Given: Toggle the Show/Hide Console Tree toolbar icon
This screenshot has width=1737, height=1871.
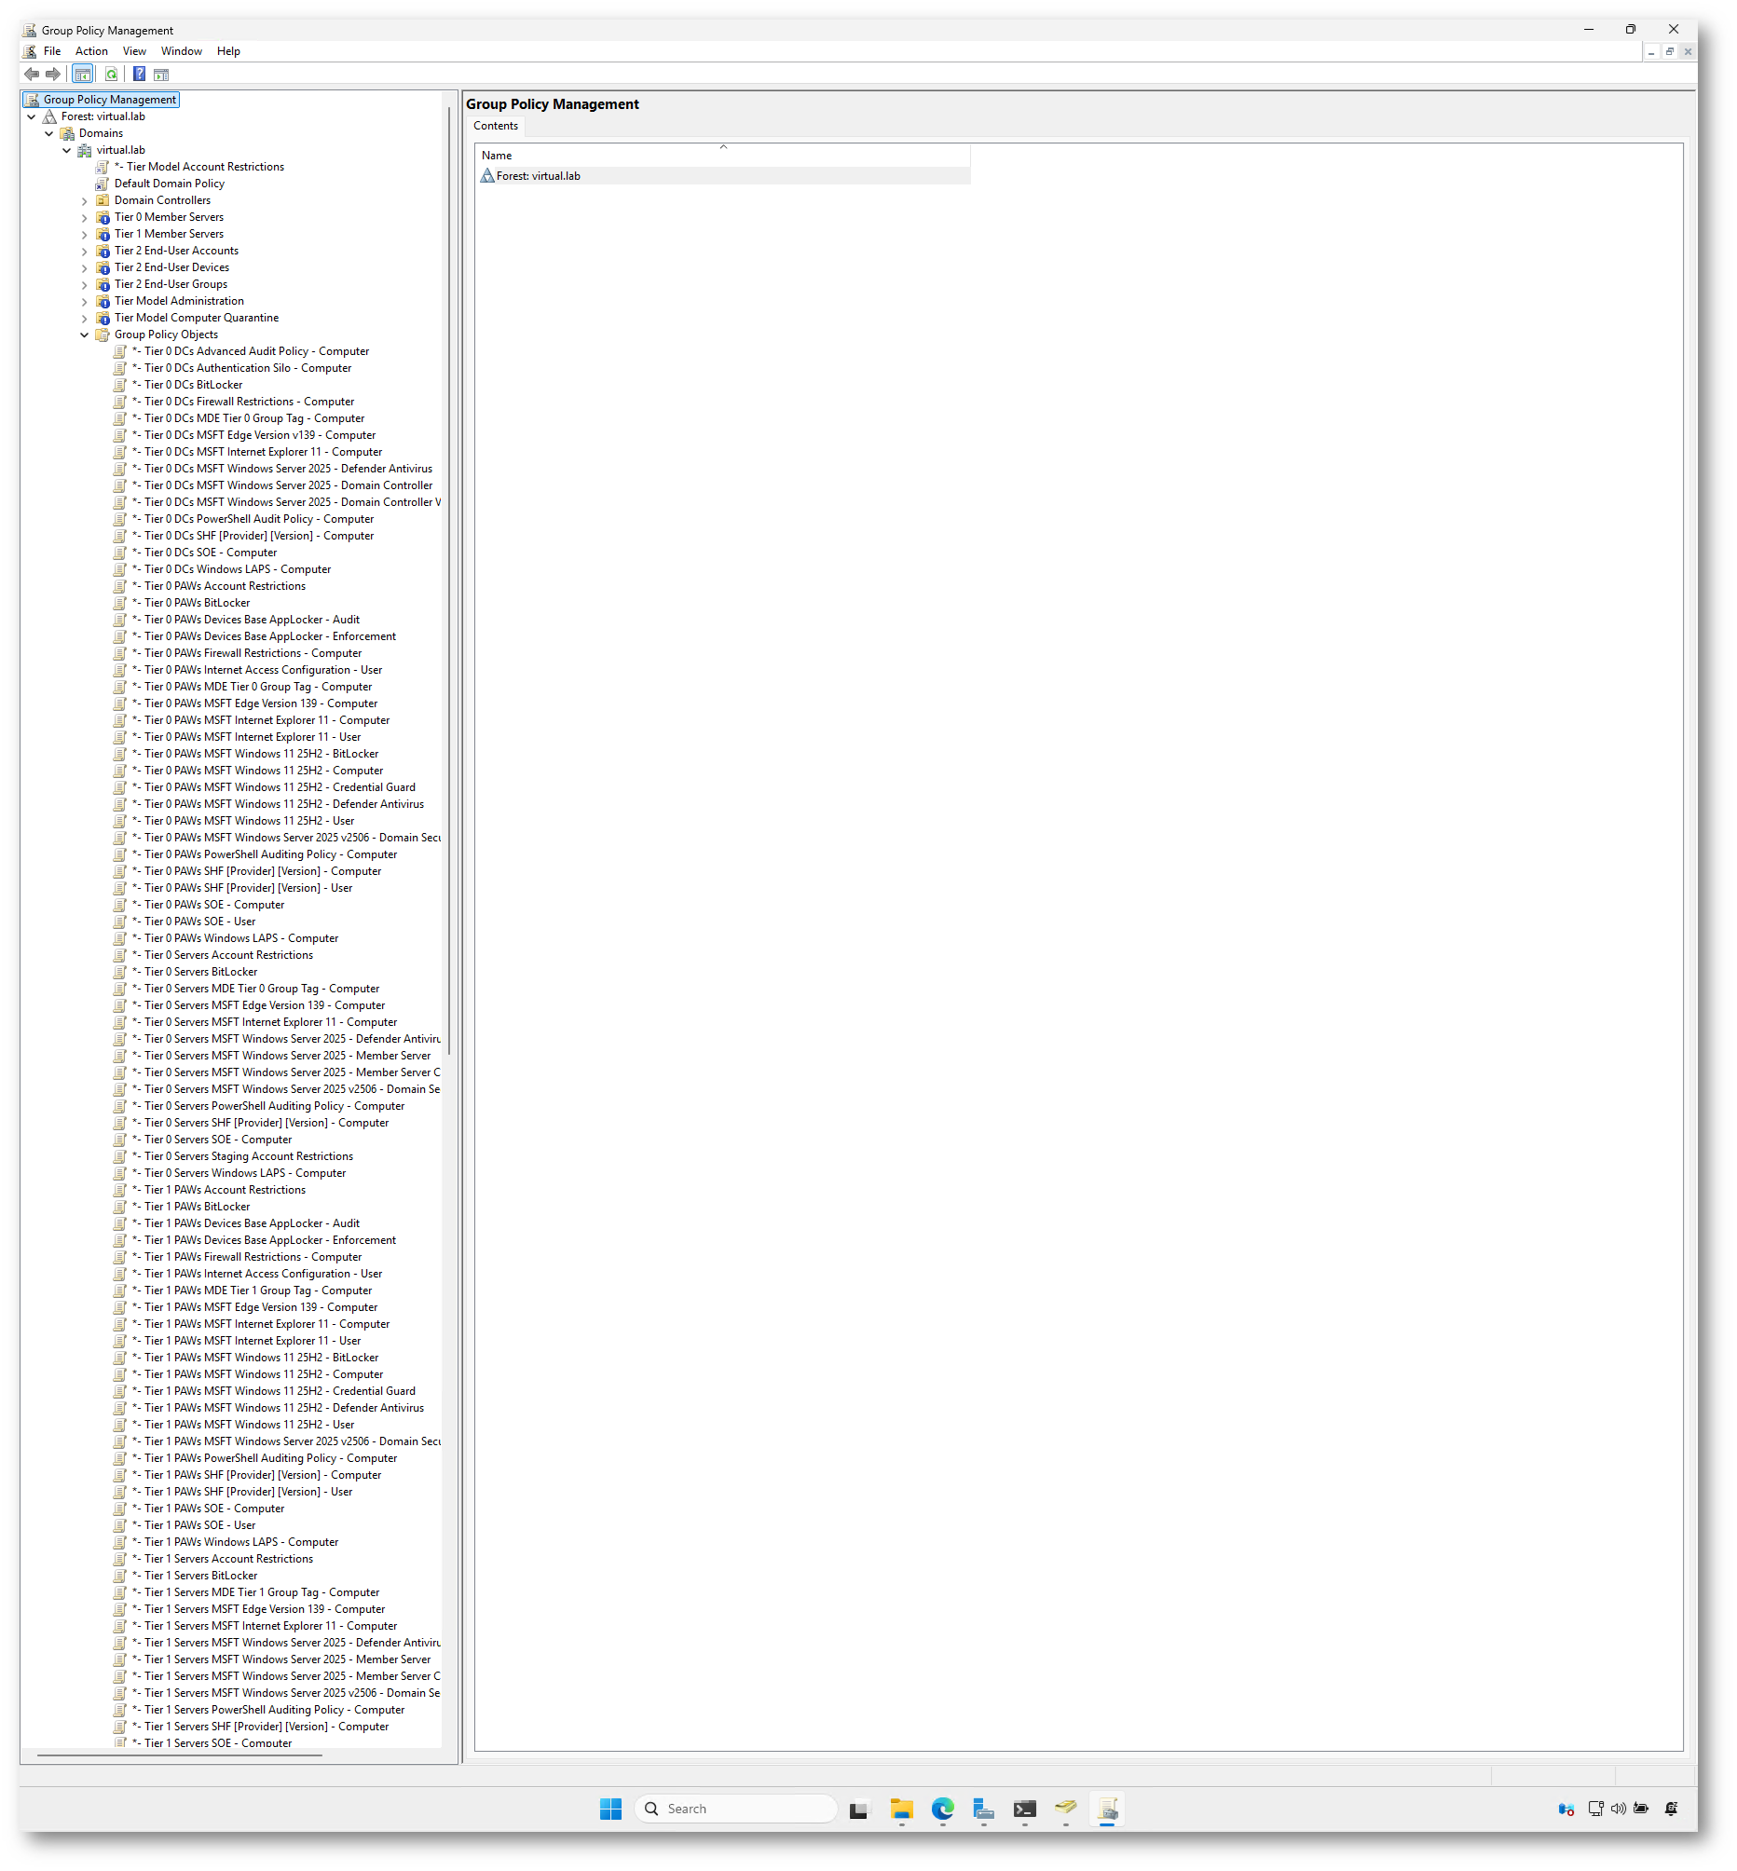Looking at the screenshot, I should point(83,75).
